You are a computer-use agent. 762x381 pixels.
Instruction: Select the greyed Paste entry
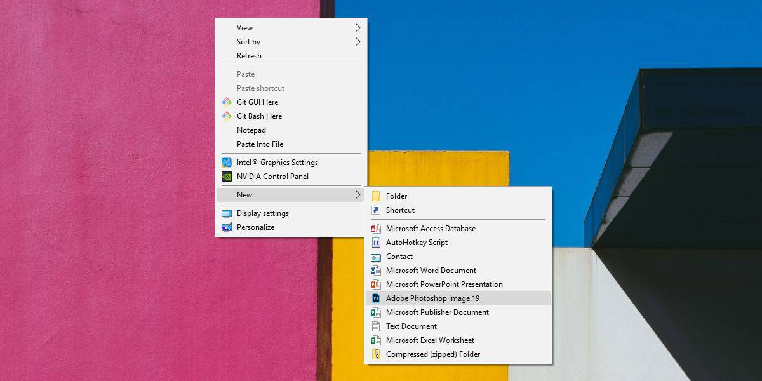point(291,74)
